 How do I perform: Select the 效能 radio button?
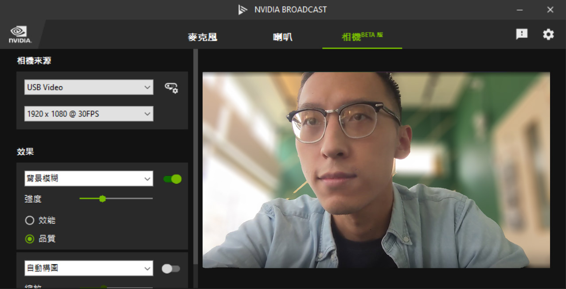point(30,220)
